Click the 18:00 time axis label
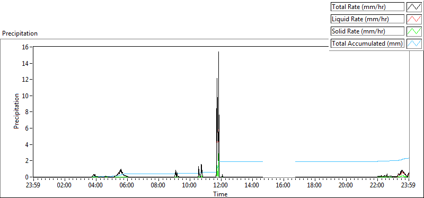424x198 pixels. point(315,186)
